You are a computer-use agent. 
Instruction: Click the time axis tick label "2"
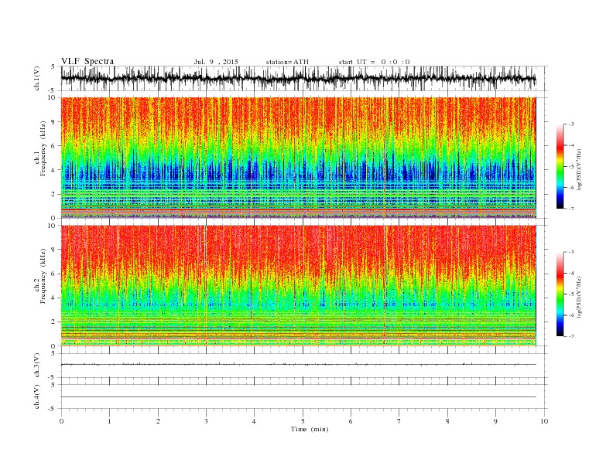158,421
